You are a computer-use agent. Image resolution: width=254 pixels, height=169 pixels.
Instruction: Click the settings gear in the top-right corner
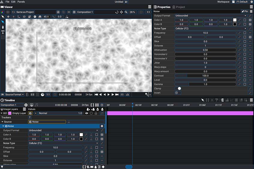[252, 2]
